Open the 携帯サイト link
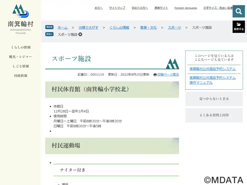This screenshot has width=247, height=185. coord(161,8)
